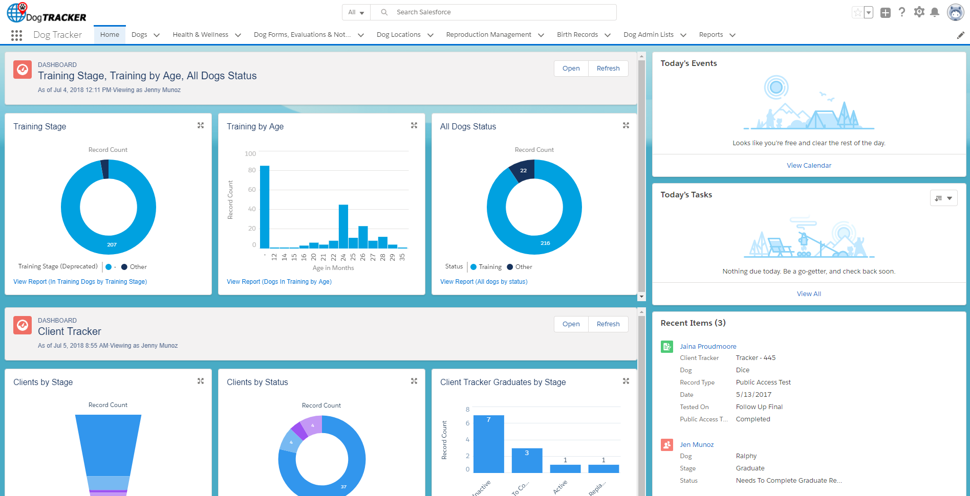Toggle the Training legend item in All Dogs Status
The image size is (970, 496).
(486, 267)
